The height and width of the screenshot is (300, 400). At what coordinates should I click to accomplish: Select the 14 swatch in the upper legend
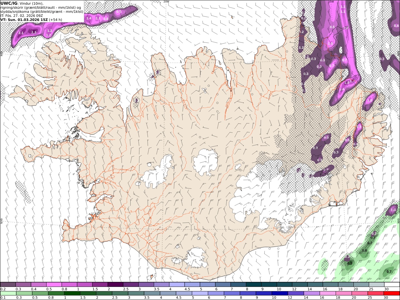click(x=315, y=284)
